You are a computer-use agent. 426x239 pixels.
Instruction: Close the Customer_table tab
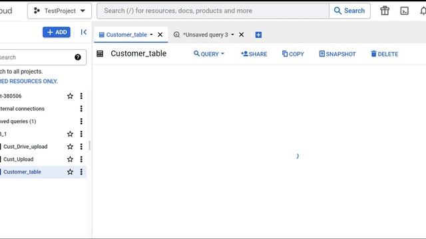click(x=160, y=35)
